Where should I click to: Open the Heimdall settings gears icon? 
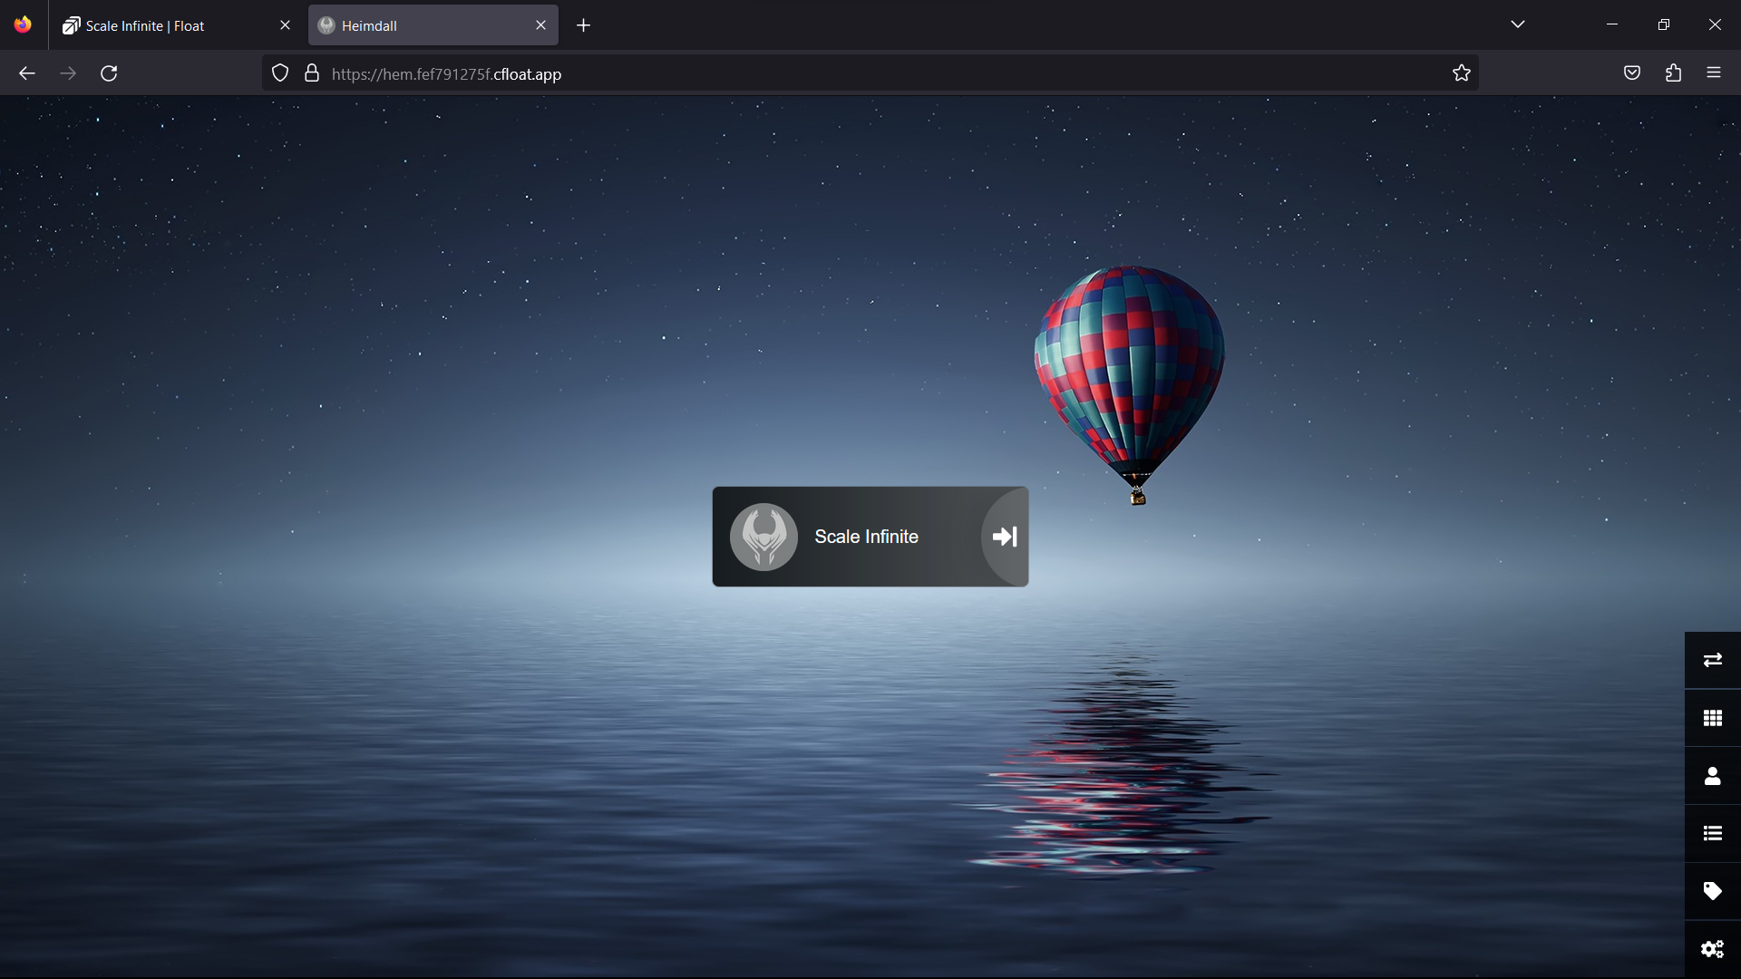click(1712, 949)
